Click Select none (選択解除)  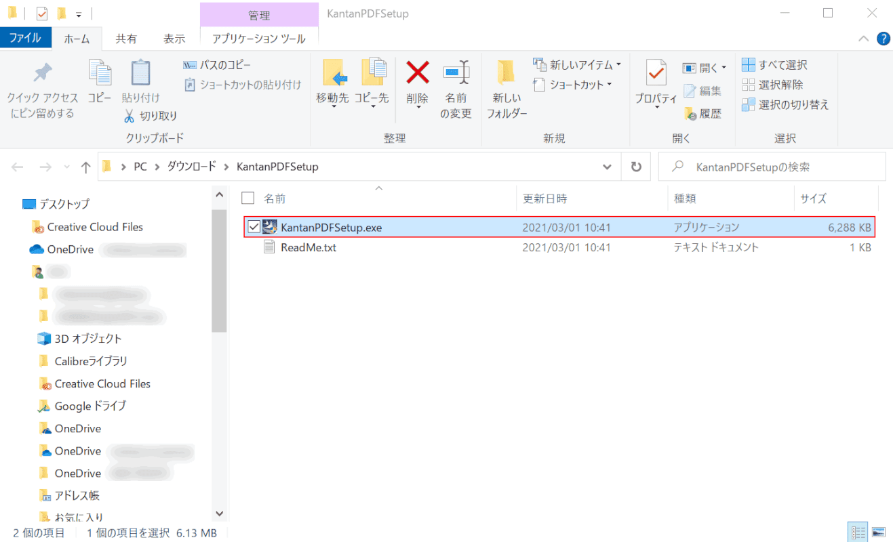772,85
